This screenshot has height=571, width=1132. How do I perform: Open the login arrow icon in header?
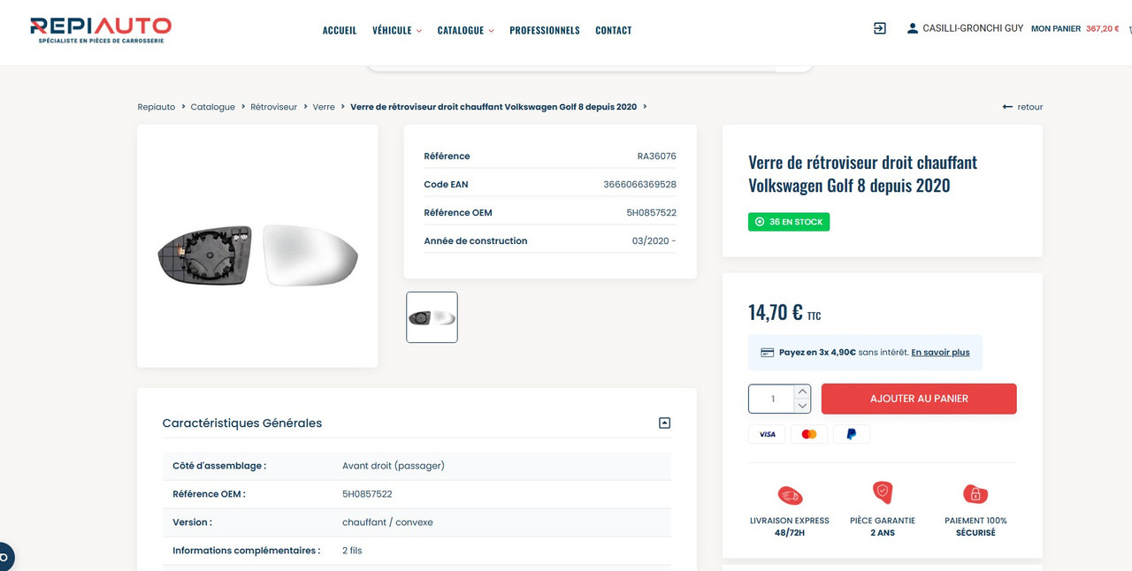point(880,28)
